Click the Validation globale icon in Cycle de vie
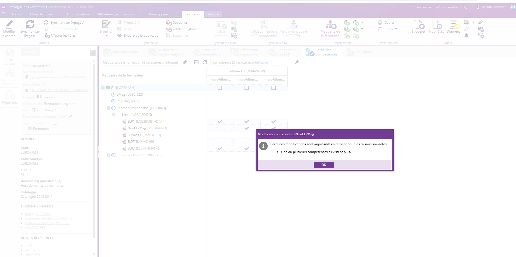The height and width of the screenshot is (257, 516). (169, 29)
